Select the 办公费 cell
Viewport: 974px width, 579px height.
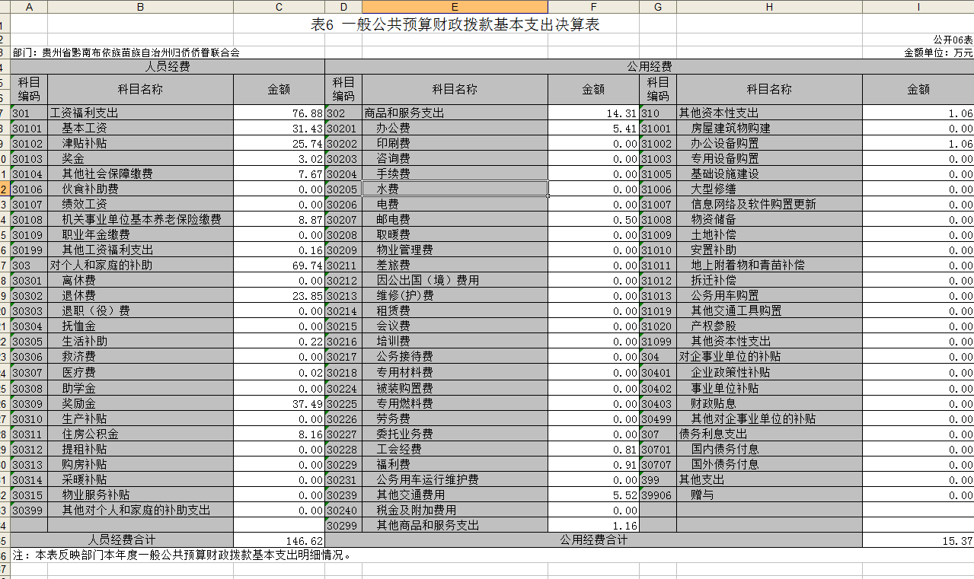tap(455, 128)
